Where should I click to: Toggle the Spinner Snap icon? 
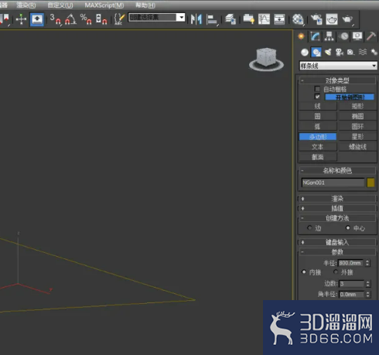[x=101, y=19]
